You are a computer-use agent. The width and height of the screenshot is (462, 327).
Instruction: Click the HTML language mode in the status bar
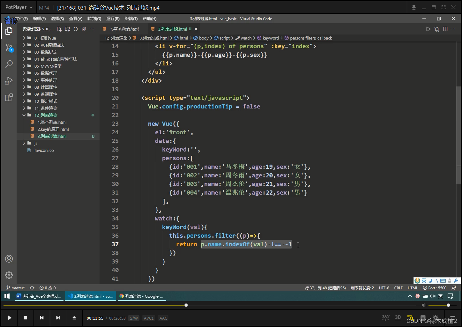(413, 288)
